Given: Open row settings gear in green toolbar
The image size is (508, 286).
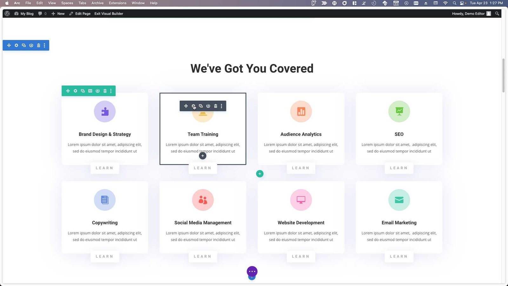Looking at the screenshot, I should click(75, 91).
